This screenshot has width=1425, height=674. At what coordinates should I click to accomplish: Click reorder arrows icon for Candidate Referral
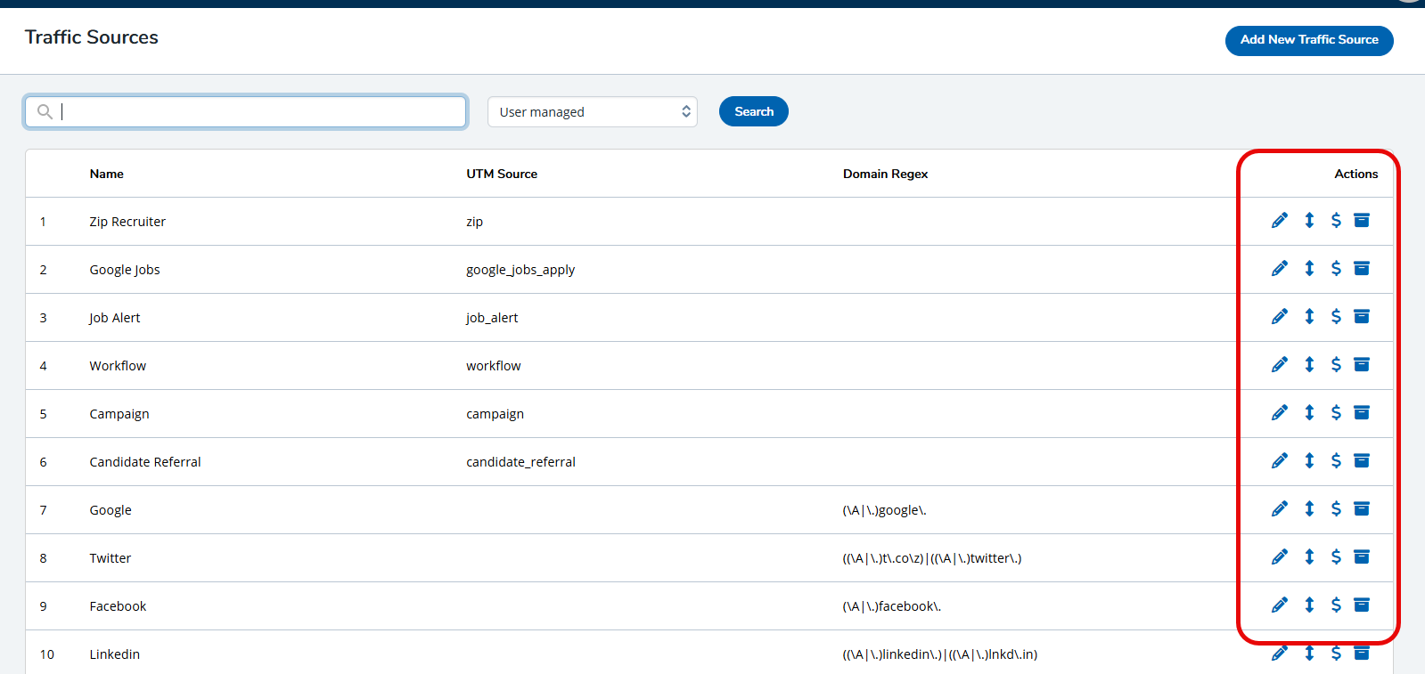[x=1309, y=460]
